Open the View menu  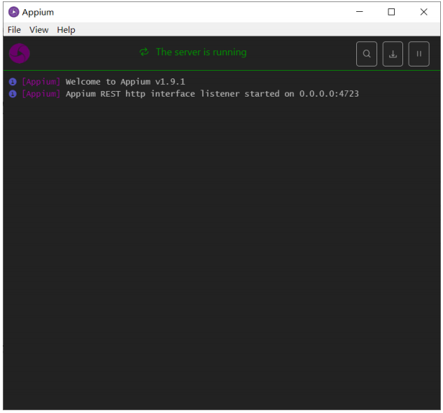coord(39,29)
